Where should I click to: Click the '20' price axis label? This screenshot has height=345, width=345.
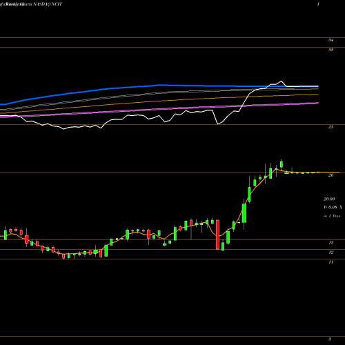point(331,175)
